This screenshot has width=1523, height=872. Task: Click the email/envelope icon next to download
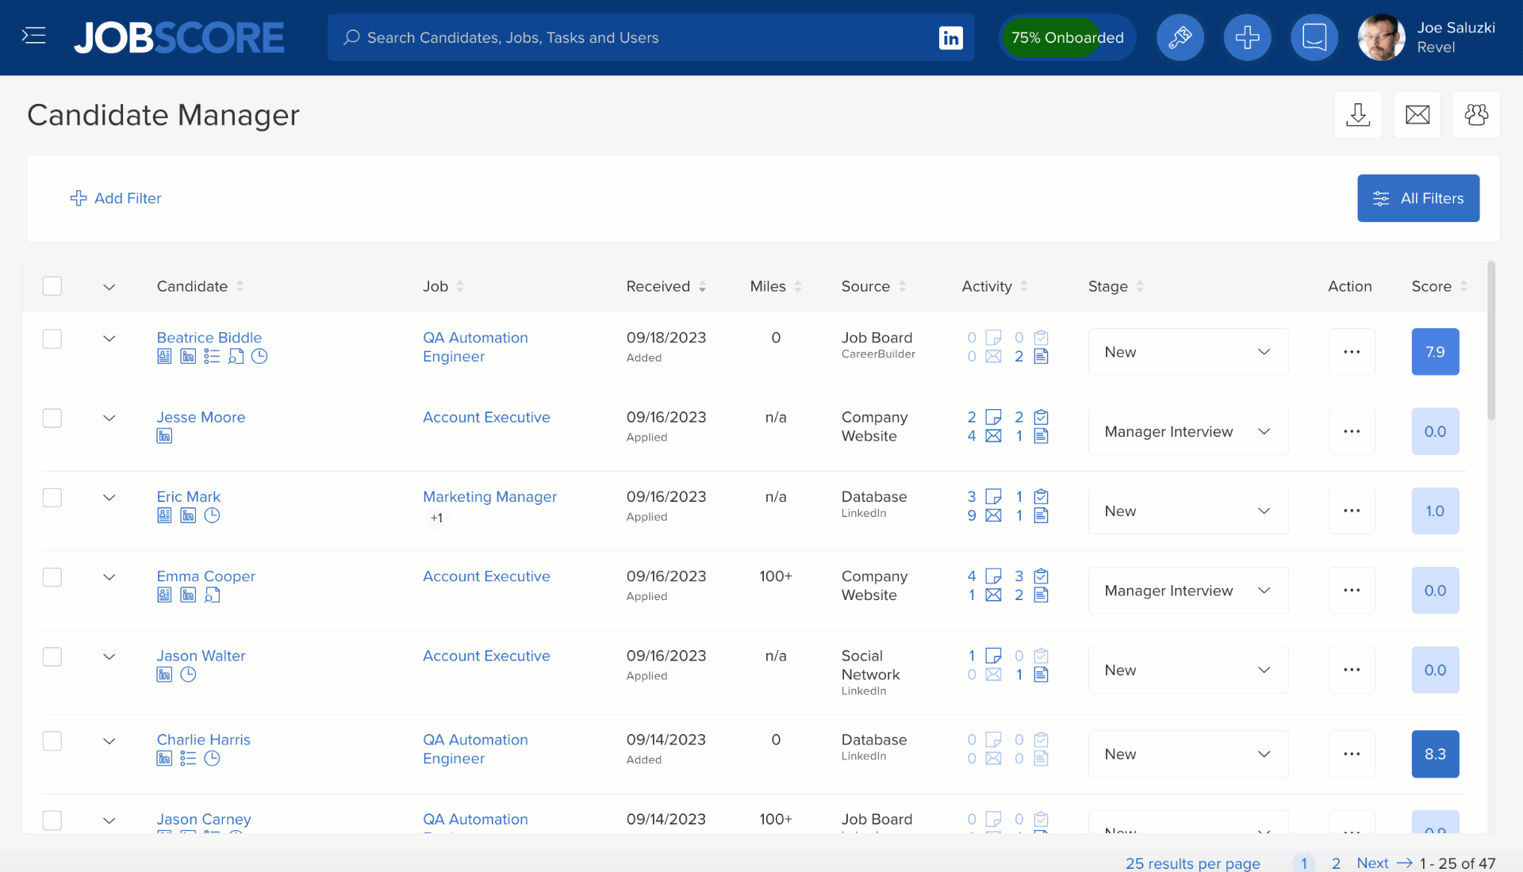coord(1418,114)
